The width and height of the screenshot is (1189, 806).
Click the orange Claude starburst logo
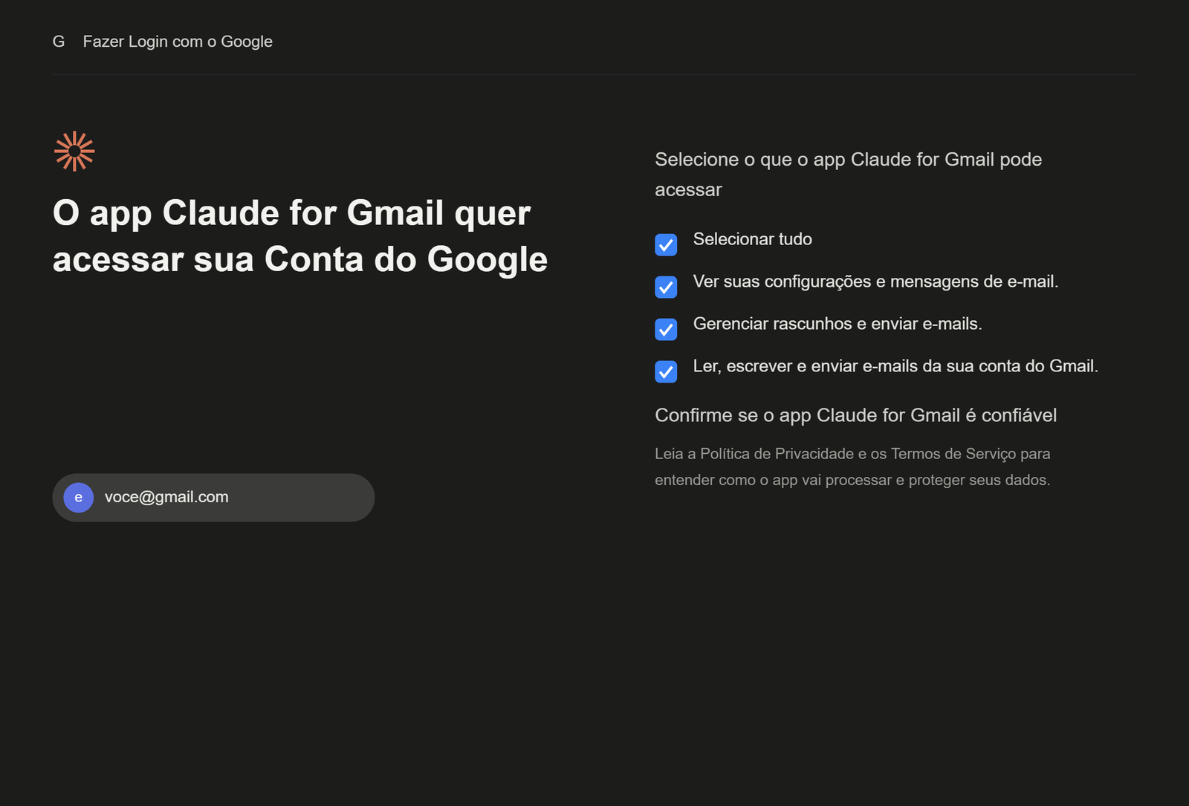tap(74, 152)
